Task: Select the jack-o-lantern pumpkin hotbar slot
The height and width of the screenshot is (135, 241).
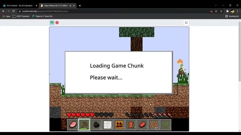Action: 119,125
